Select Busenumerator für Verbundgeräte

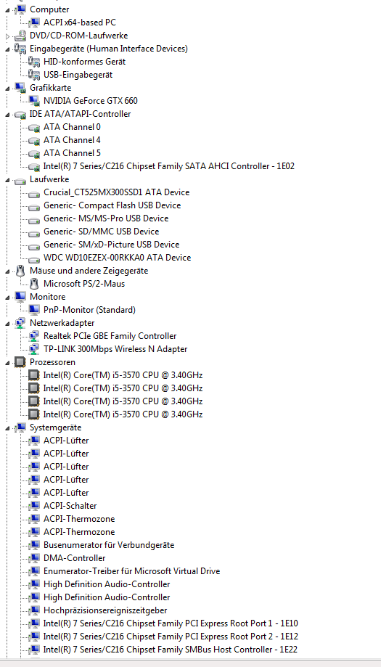[109, 545]
